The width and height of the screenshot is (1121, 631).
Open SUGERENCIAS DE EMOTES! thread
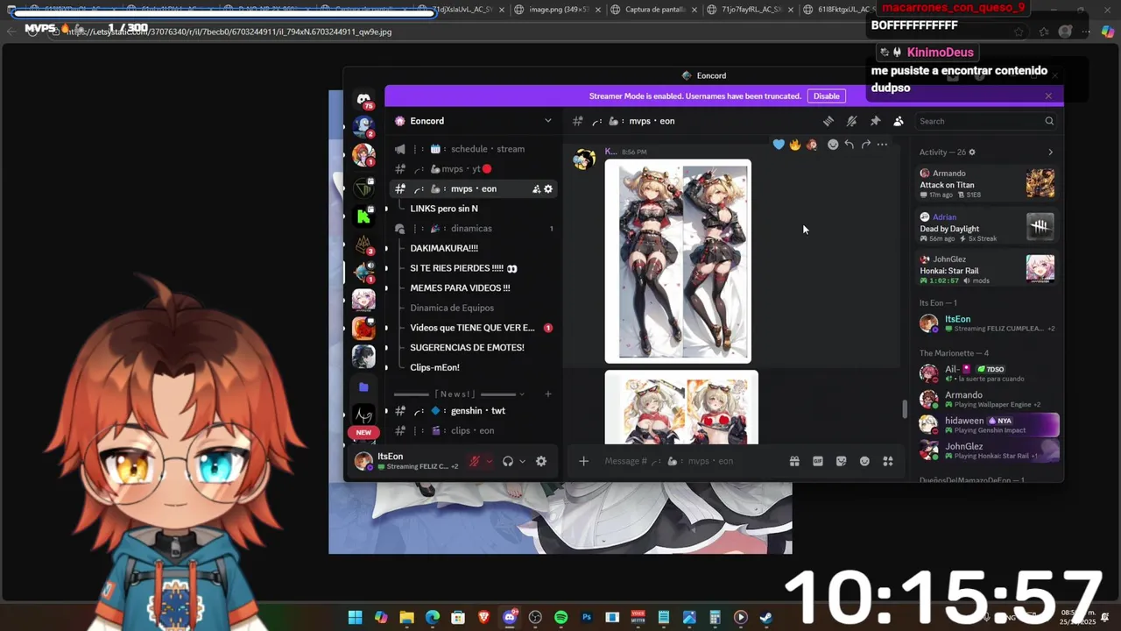click(x=467, y=348)
